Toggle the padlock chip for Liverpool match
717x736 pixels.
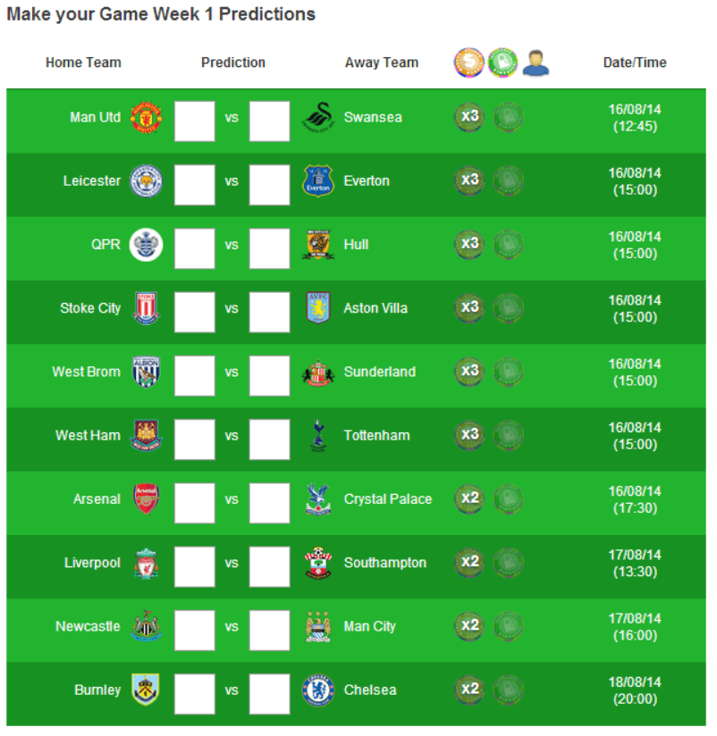point(508,563)
